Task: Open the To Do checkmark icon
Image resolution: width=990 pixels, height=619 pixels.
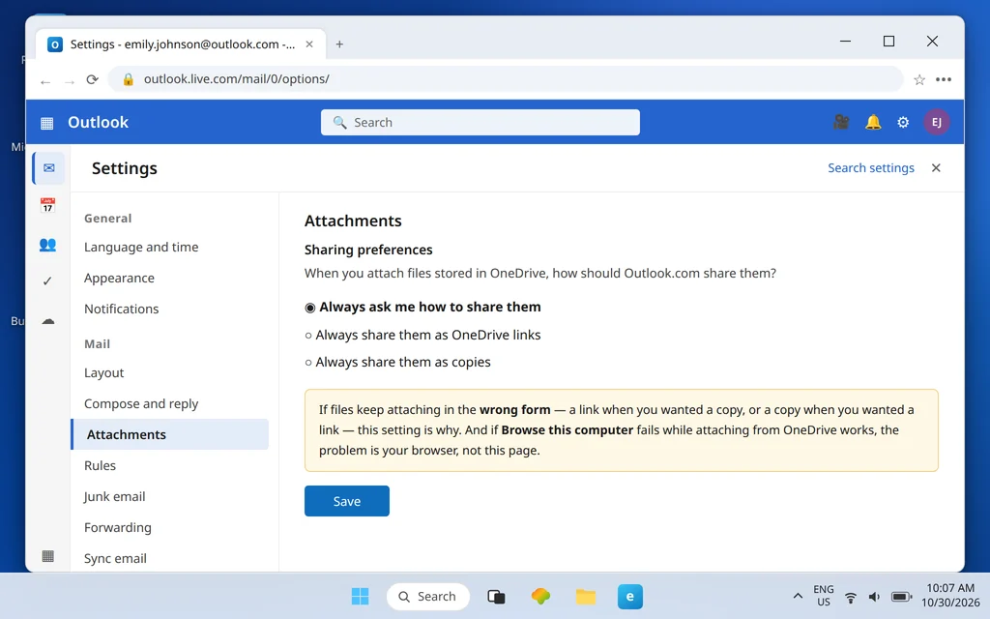Action: click(47, 281)
